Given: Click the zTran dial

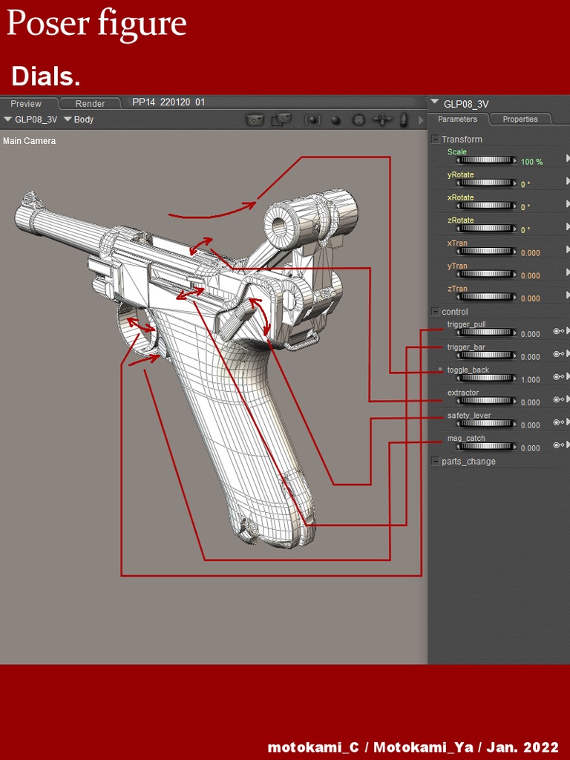Looking at the screenshot, I should point(486,297).
